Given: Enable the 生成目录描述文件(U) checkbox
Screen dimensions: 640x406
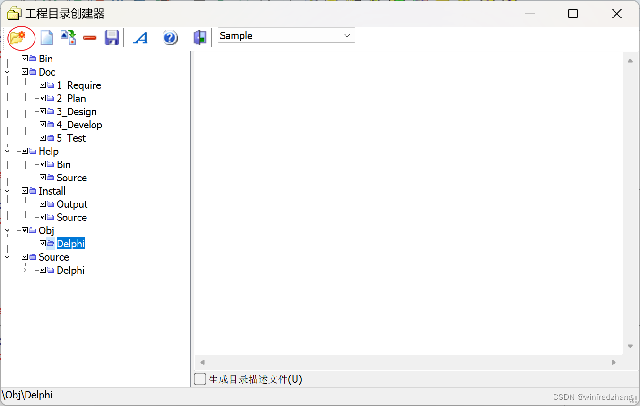Looking at the screenshot, I should [200, 379].
